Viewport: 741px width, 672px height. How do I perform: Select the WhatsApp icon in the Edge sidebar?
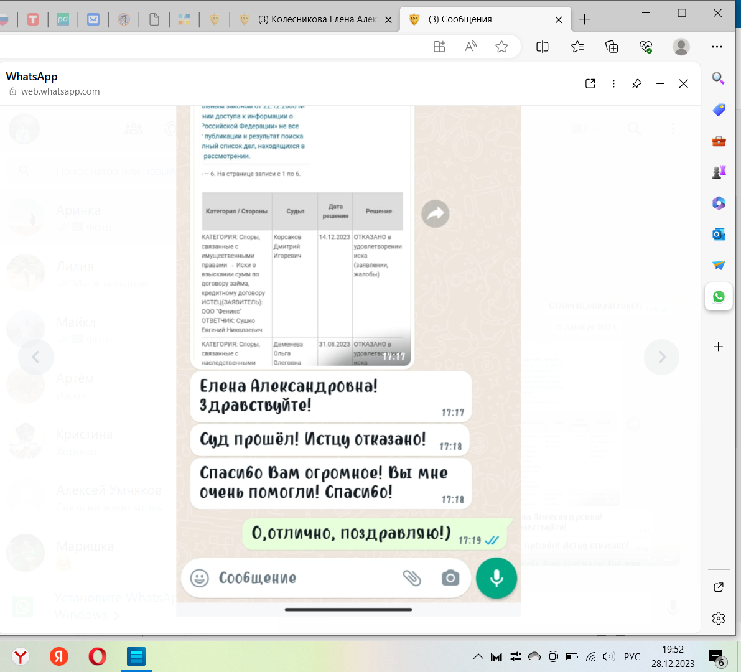click(719, 297)
